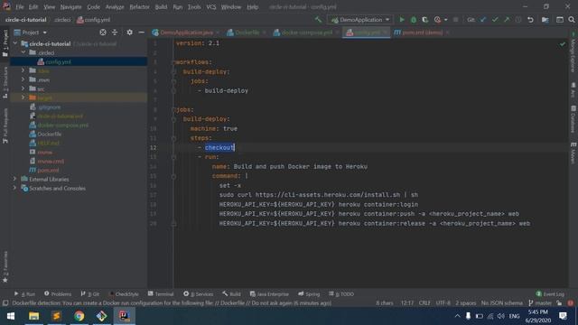
Task: Open the VCS menu
Action: 211,7
